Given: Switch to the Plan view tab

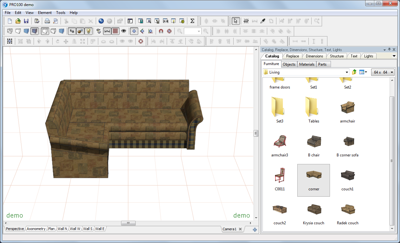Looking at the screenshot, I should pyautogui.click(x=51, y=229).
